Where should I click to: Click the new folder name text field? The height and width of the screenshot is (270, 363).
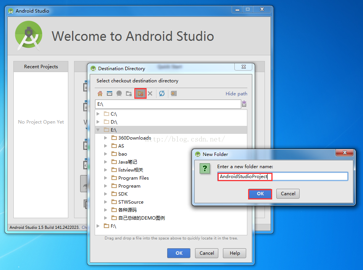282,177
